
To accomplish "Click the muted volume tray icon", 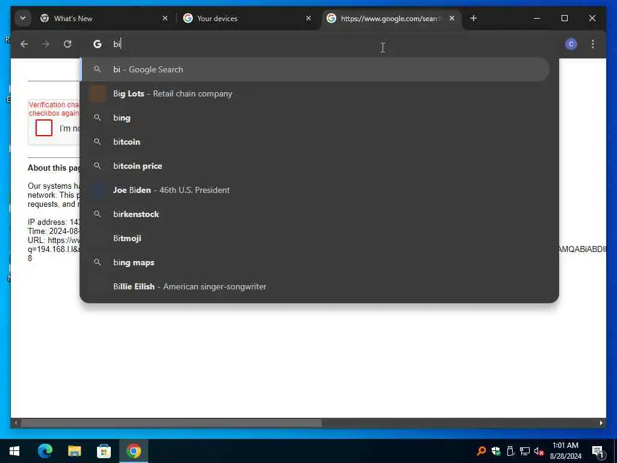I will pos(539,451).
